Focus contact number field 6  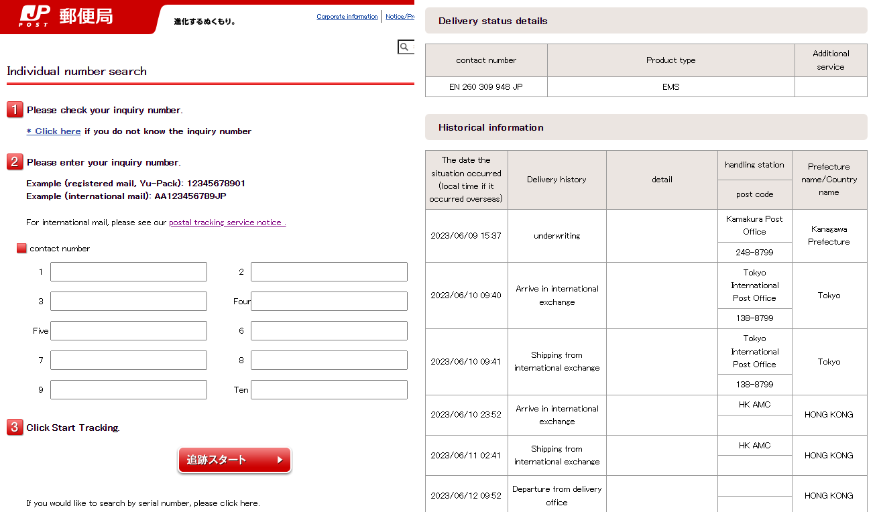329,330
